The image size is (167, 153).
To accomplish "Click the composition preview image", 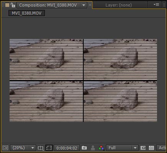I will pyautogui.click(x=83, y=81).
